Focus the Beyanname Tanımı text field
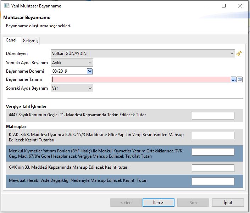This screenshot has height=213, width=250. [x=140, y=80]
